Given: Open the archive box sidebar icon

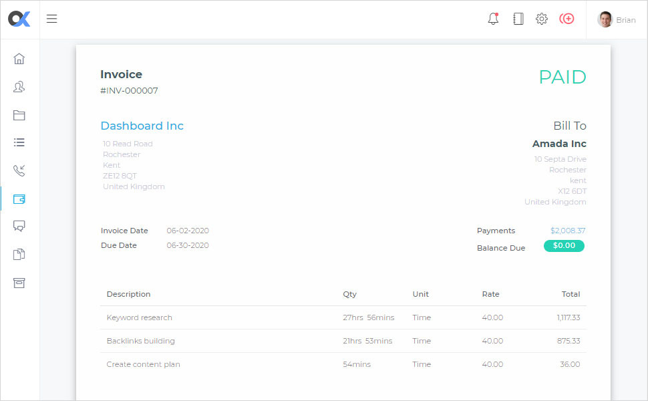Looking at the screenshot, I should 19,283.
